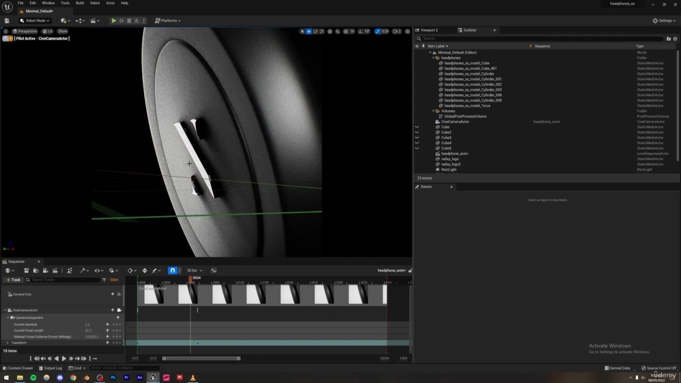Select the rotate gizmo tool in viewport
The image size is (681, 383).
click(315, 31)
